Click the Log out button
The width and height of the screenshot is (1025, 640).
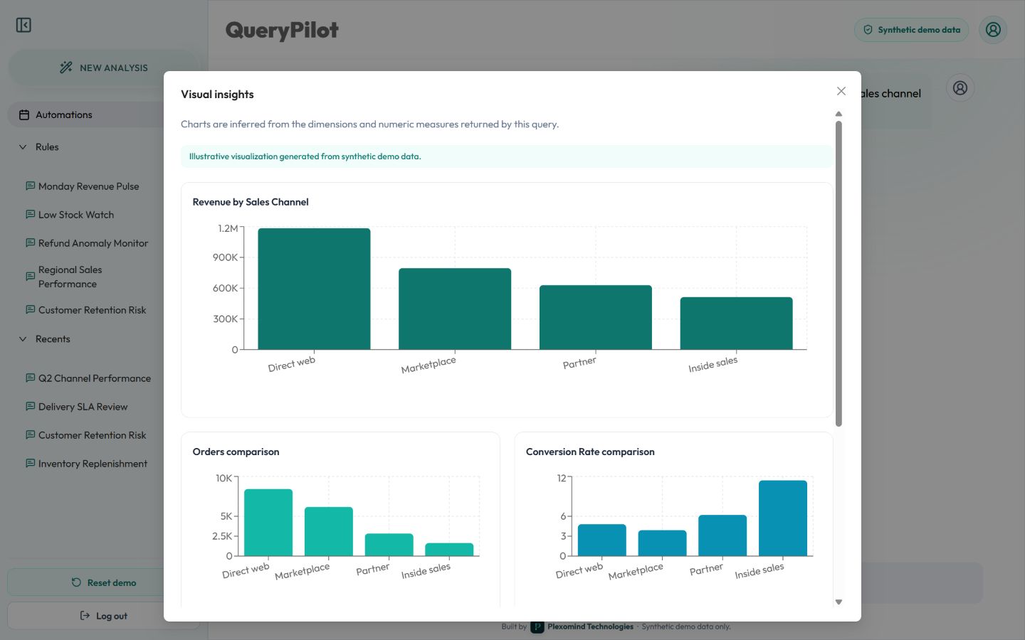click(x=104, y=616)
